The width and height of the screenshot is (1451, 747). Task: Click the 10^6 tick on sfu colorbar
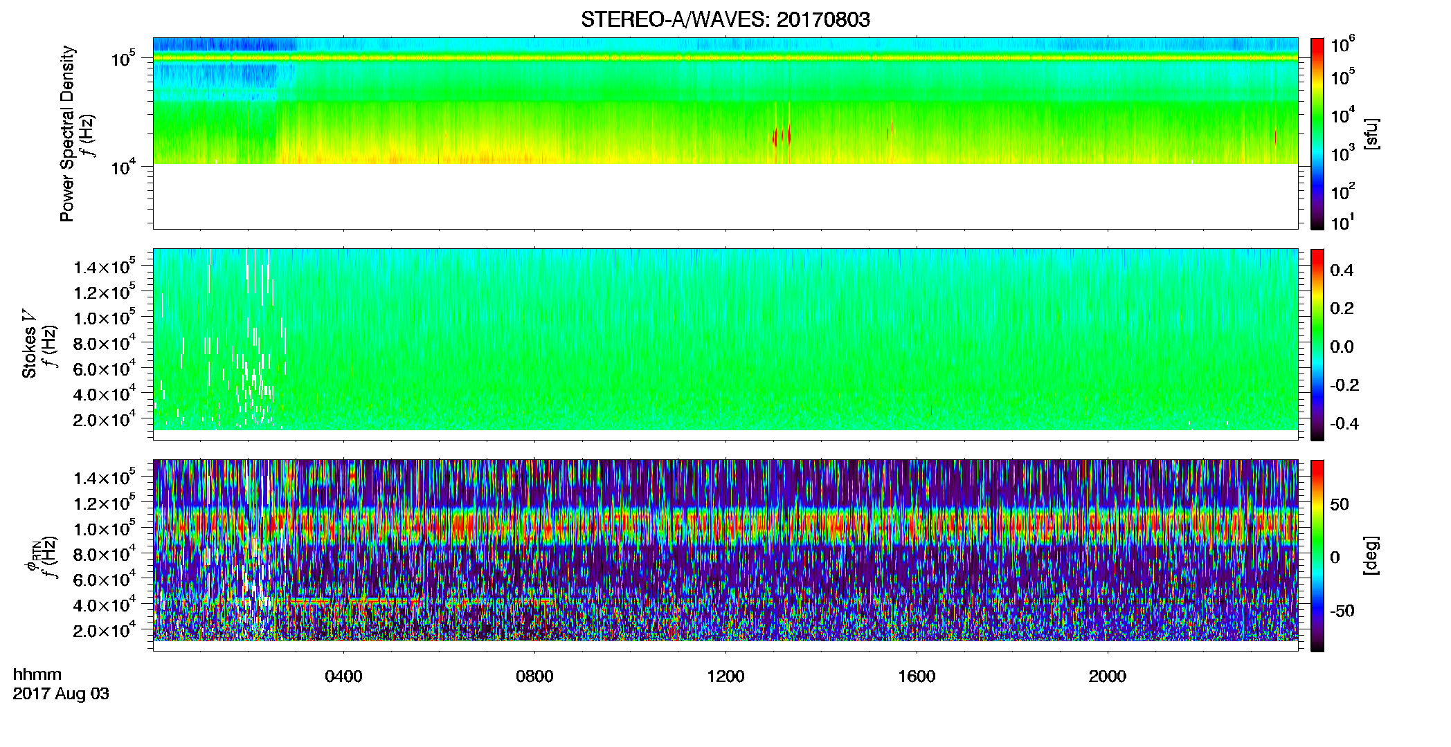click(1342, 44)
